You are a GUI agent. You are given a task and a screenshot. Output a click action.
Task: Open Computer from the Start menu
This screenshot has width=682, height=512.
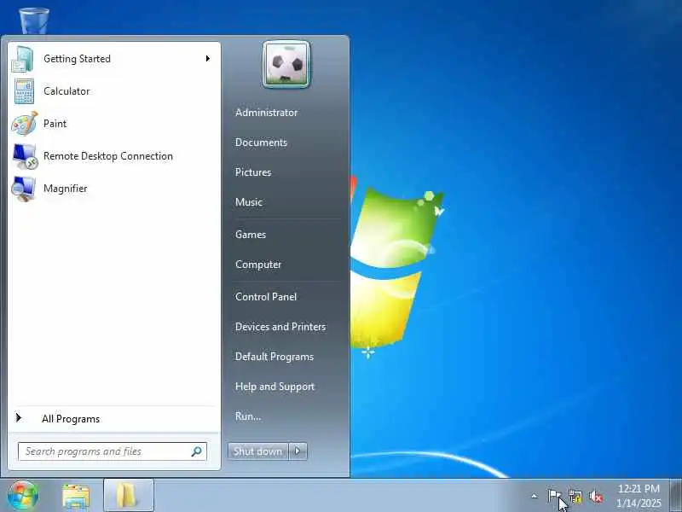[258, 265]
